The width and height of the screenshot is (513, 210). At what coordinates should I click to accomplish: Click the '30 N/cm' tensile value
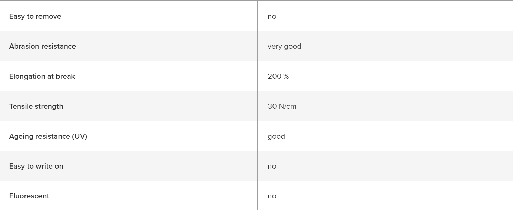point(282,106)
